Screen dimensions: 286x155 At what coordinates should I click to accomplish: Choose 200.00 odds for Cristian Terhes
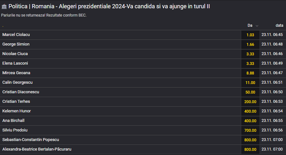click(250, 102)
